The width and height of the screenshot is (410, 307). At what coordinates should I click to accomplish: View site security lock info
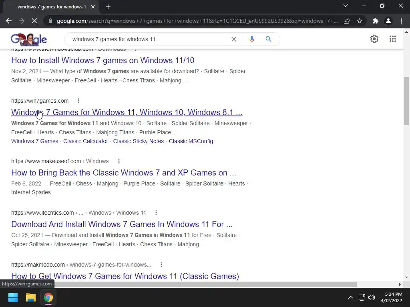tap(50, 21)
